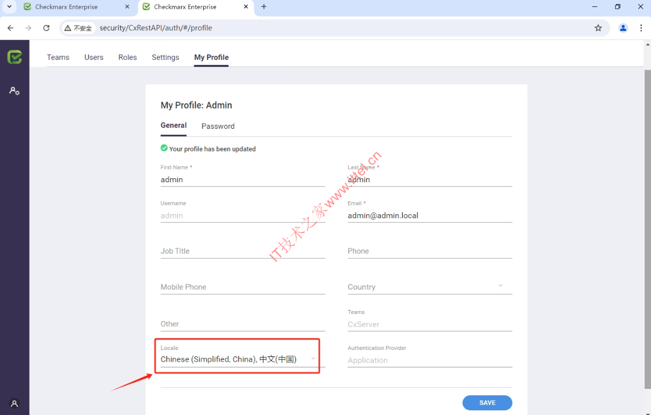Expand the Locale dropdown
Image resolution: width=651 pixels, height=415 pixels.
[x=313, y=359]
